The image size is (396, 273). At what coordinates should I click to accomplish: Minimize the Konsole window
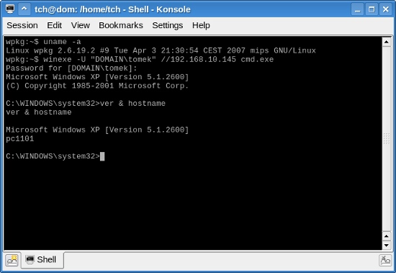pos(357,9)
